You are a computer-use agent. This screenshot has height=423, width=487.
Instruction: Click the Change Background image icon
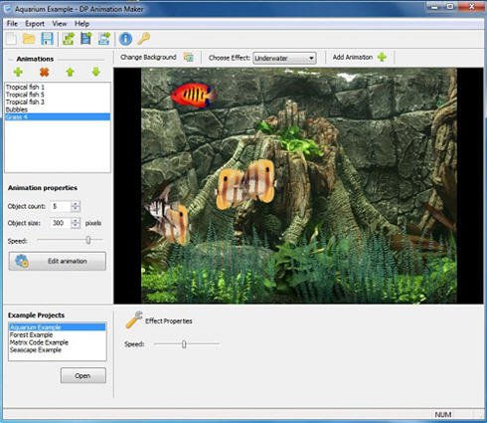pos(189,57)
